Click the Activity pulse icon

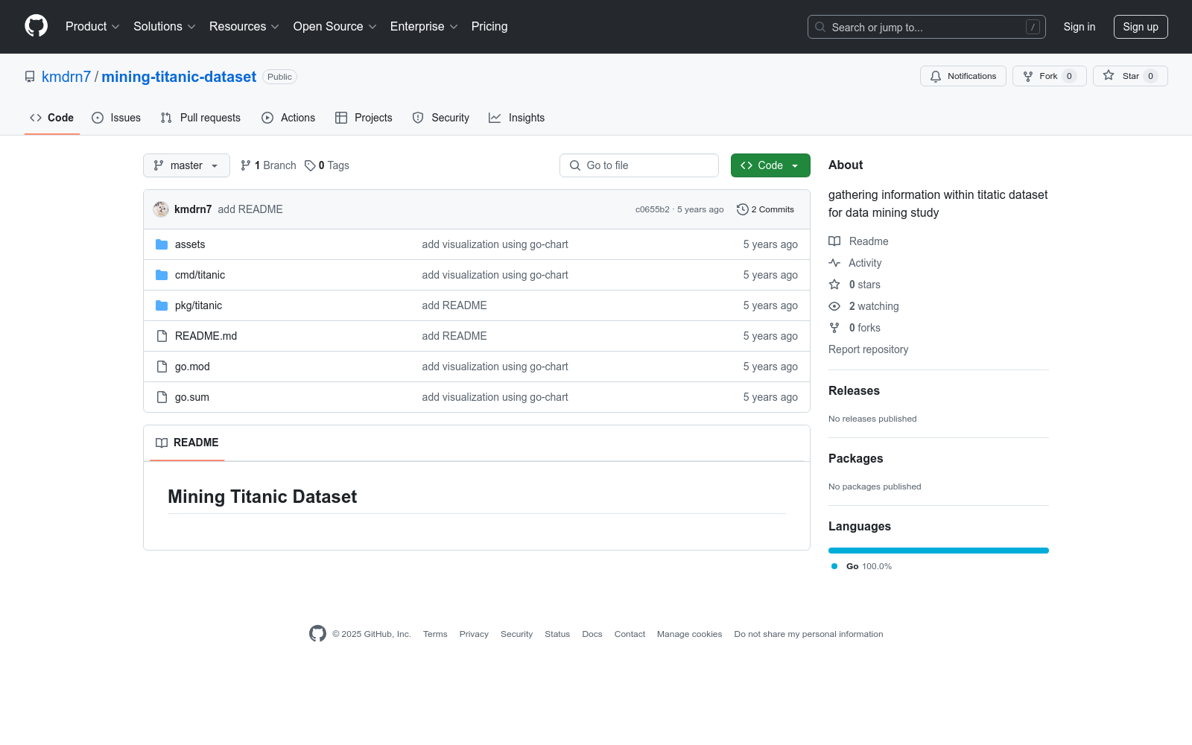(834, 263)
